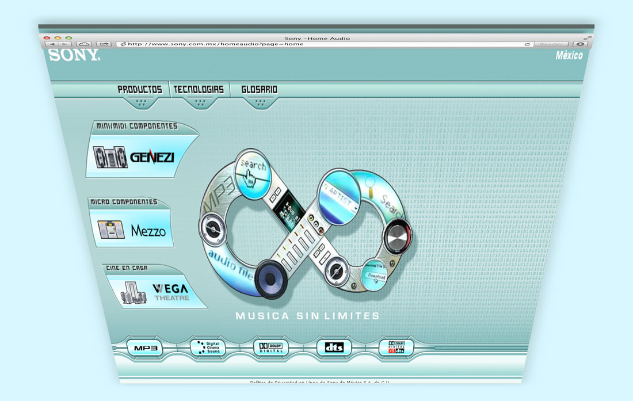633x401 pixels.
Task: Open the MP3 technology button
Action: (x=145, y=348)
